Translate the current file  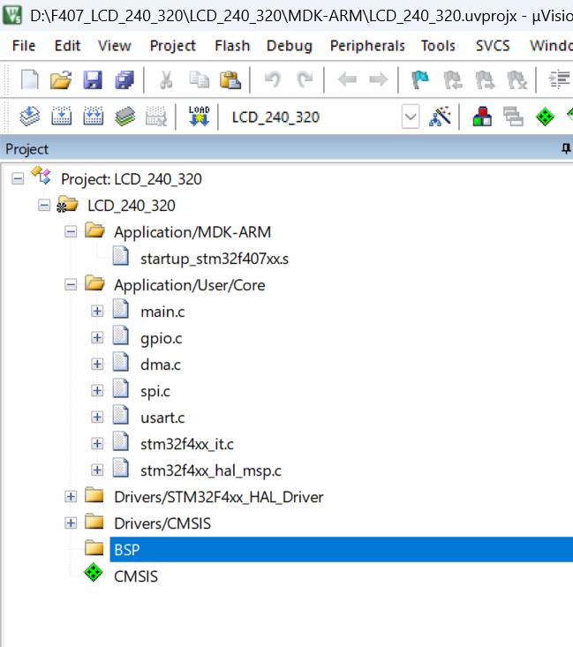coord(30,116)
